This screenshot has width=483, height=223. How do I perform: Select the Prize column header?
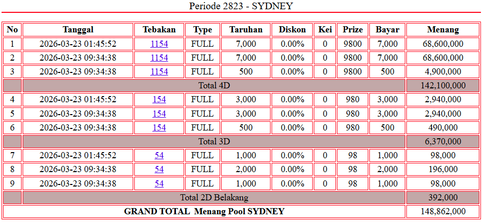click(352, 30)
